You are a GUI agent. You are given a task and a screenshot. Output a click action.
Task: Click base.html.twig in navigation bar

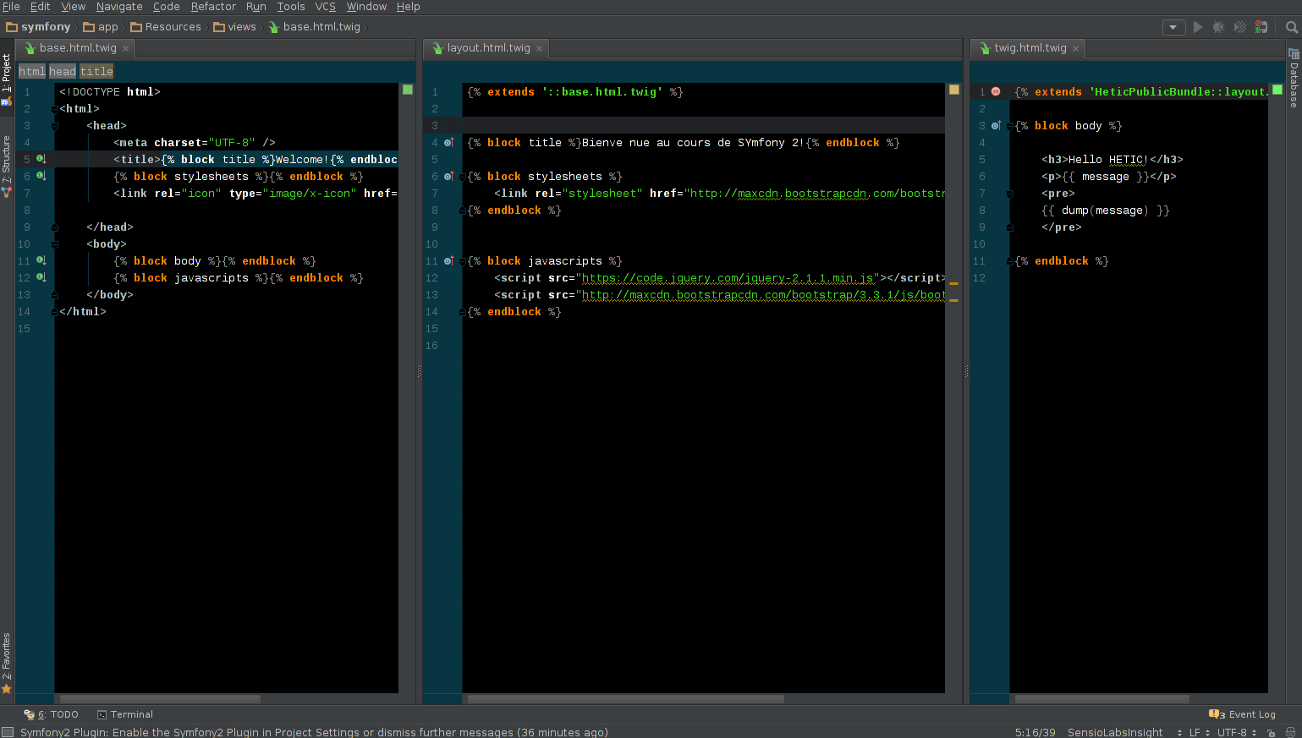tap(315, 27)
